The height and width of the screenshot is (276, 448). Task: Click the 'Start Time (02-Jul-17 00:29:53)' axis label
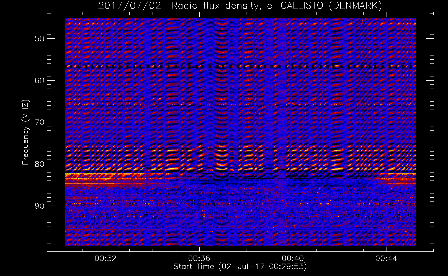click(x=240, y=267)
